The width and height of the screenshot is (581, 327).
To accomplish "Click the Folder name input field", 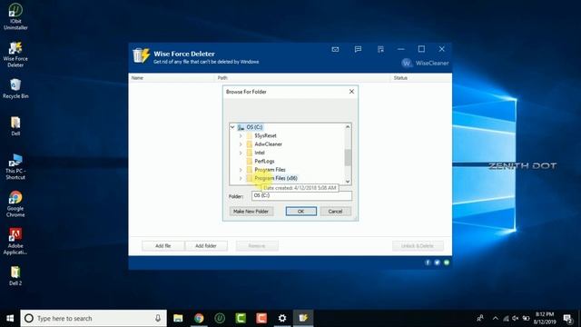I will (301, 196).
